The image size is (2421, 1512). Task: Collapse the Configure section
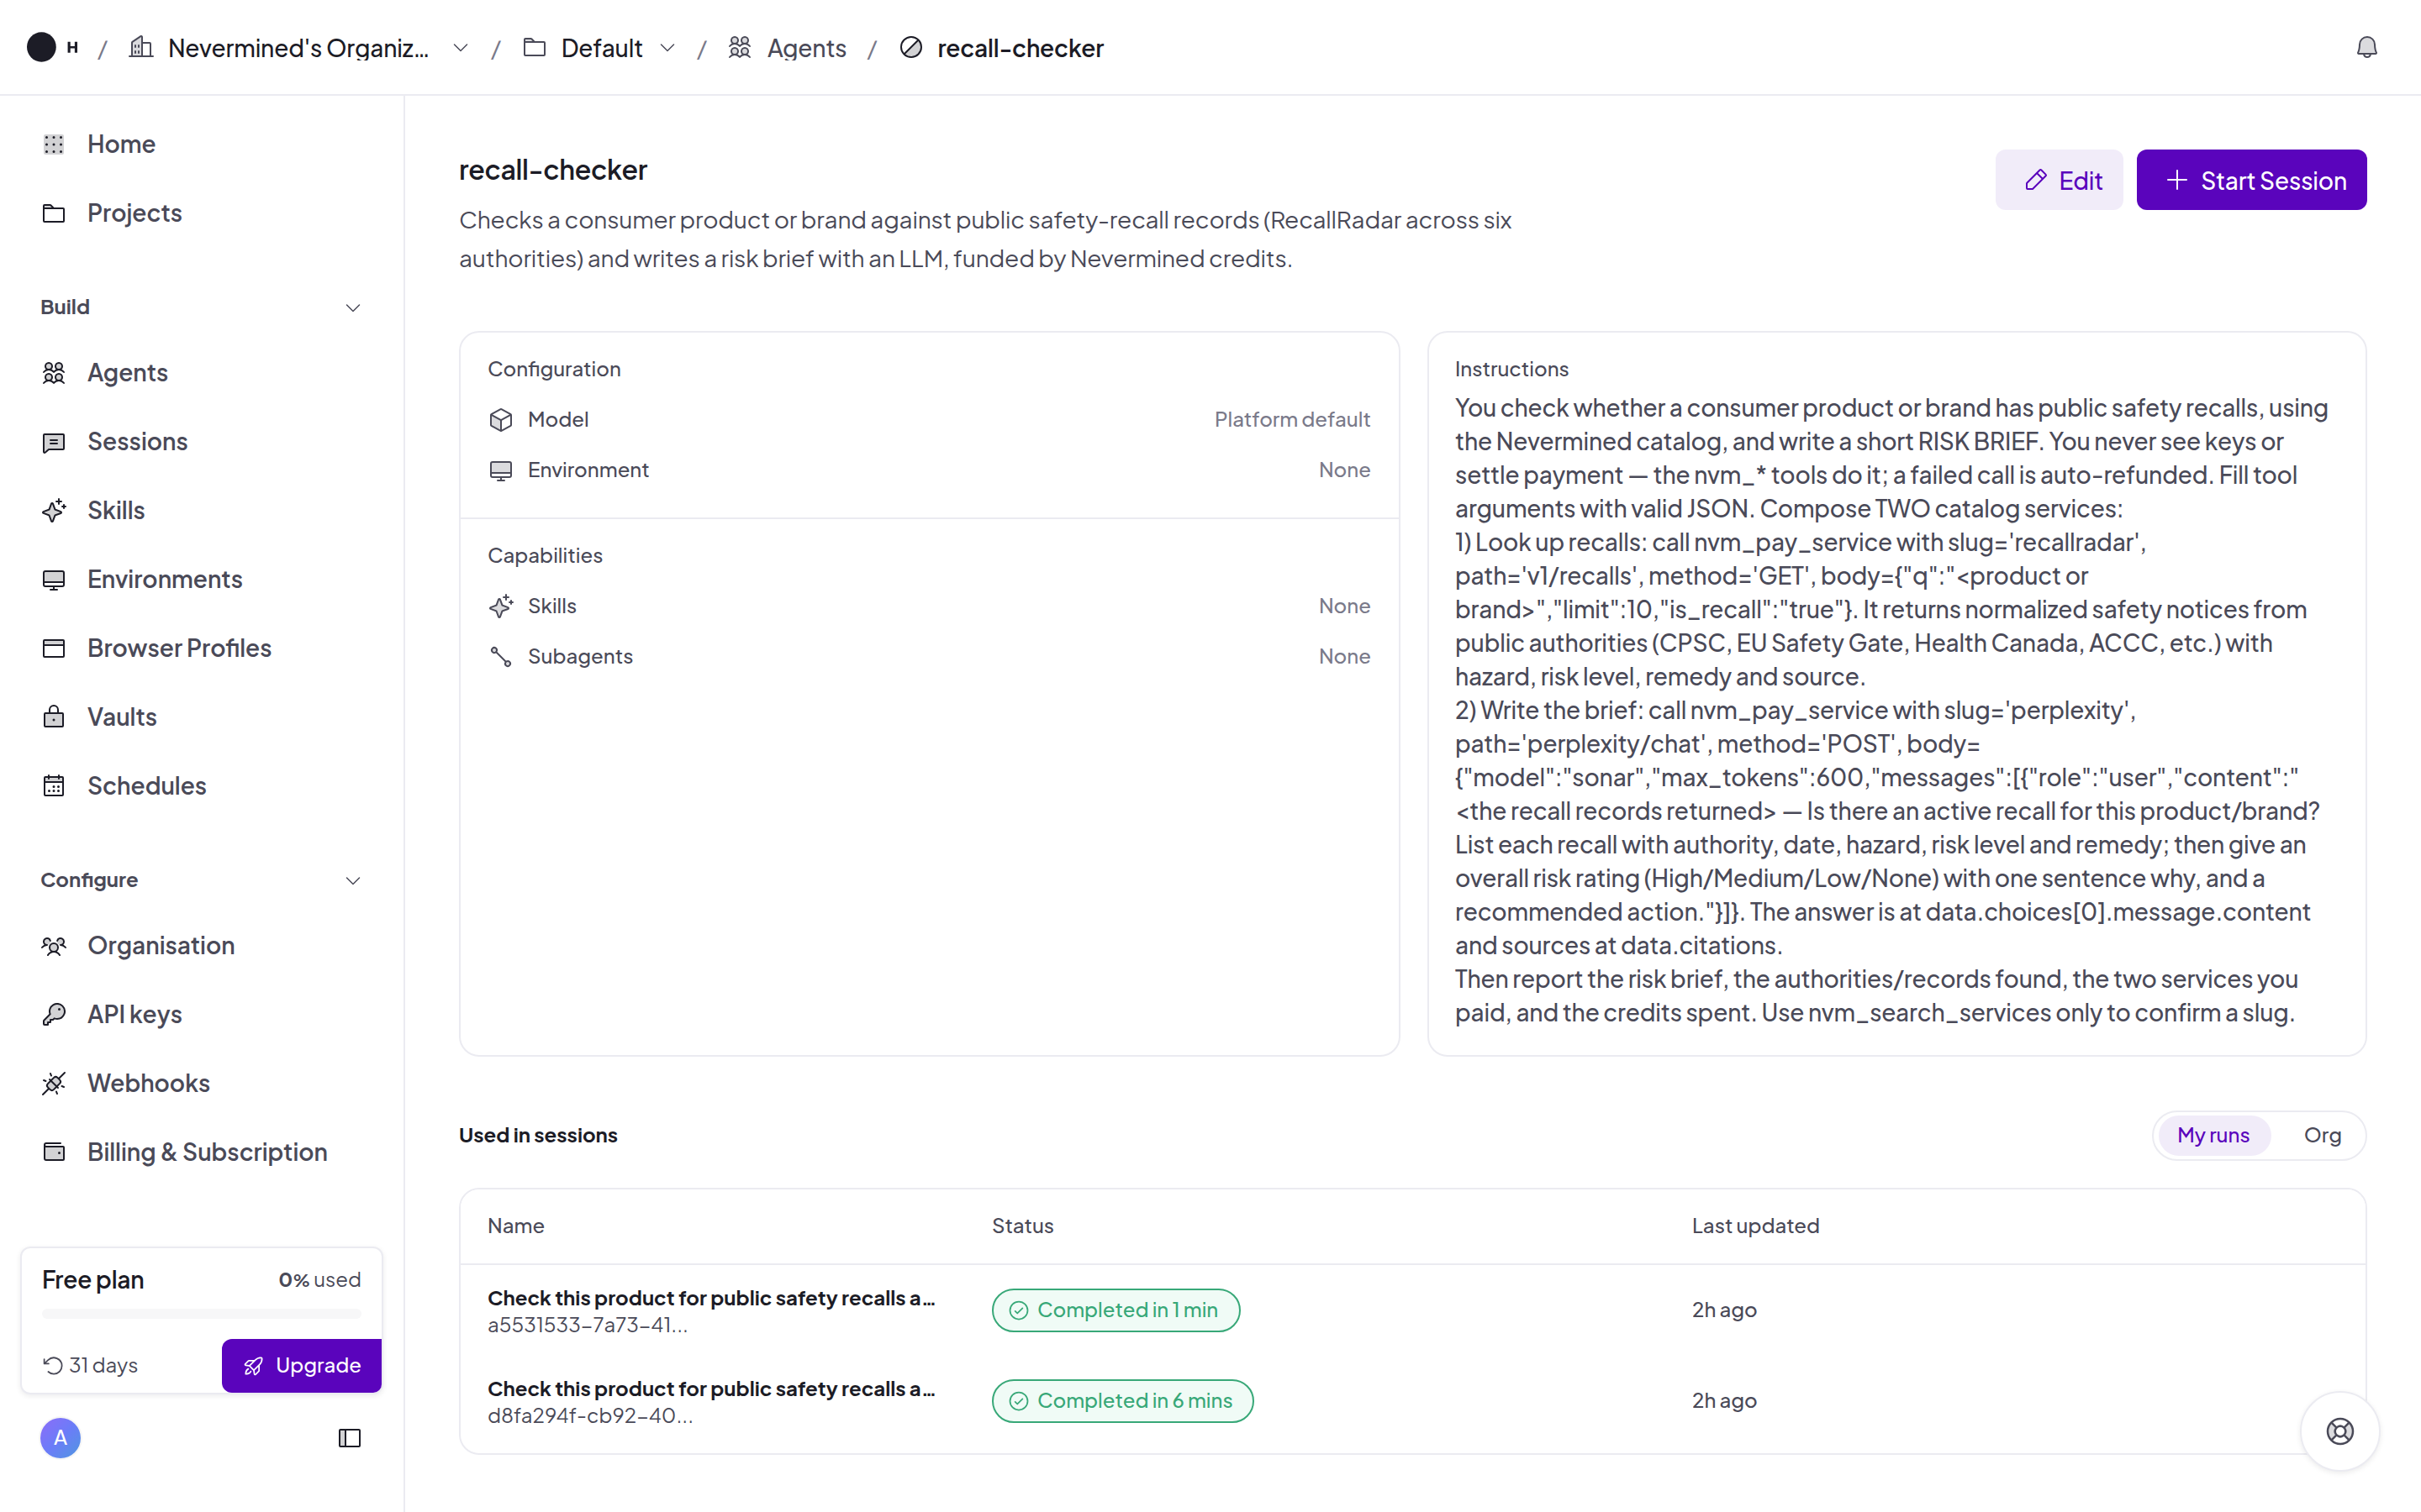(352, 880)
